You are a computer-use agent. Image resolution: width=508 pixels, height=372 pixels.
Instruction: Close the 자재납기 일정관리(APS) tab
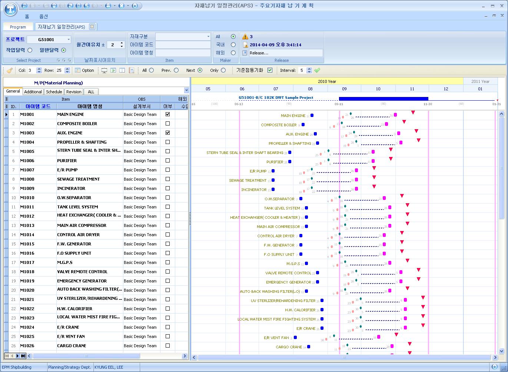[92, 27]
